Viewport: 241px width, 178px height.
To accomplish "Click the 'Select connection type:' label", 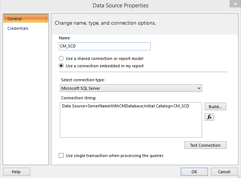I will pyautogui.click(x=82, y=80).
